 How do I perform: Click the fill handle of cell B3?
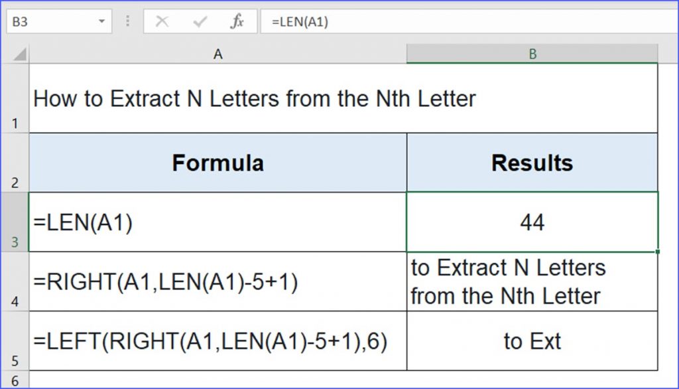click(x=656, y=251)
